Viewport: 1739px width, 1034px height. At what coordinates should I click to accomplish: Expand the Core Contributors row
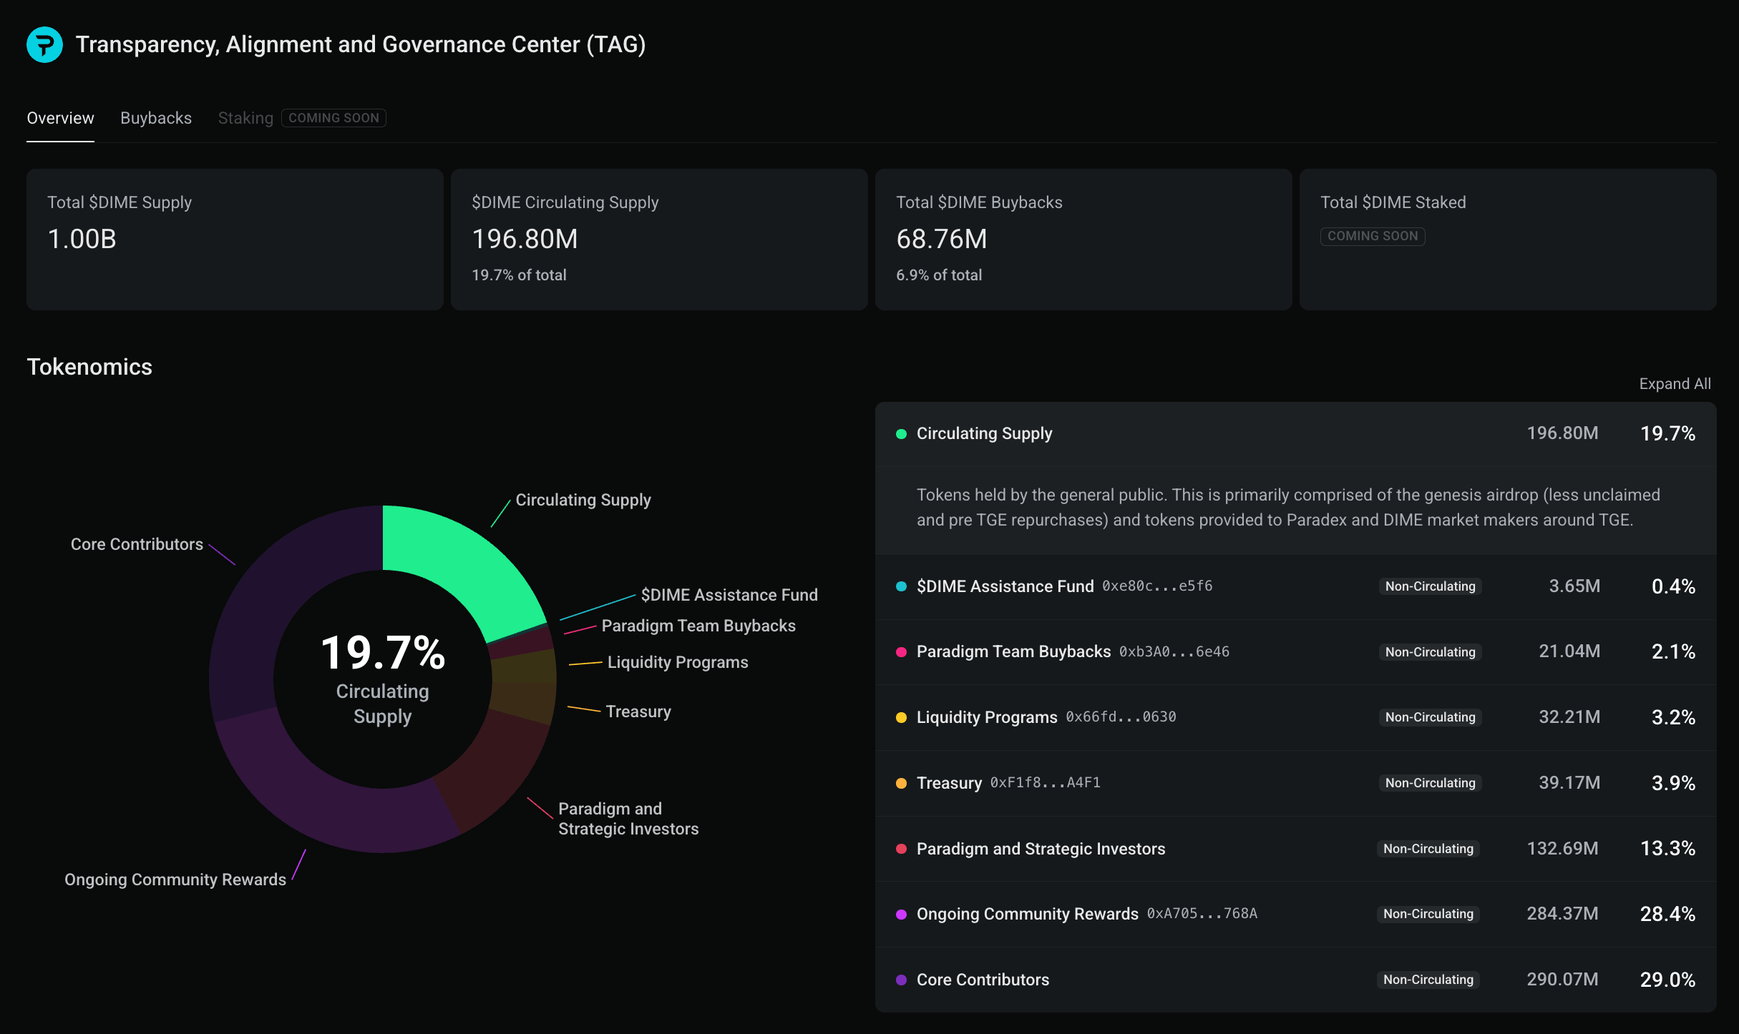point(983,980)
